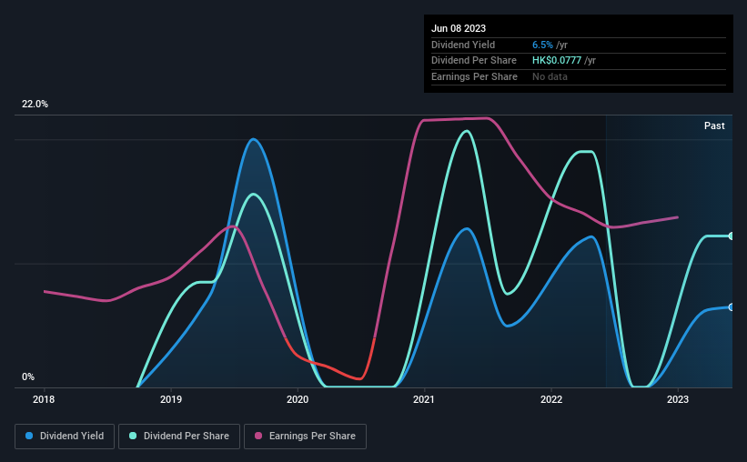Image resolution: width=747 pixels, height=462 pixels.
Task: Click the 0% y-axis label
Action: click(28, 377)
